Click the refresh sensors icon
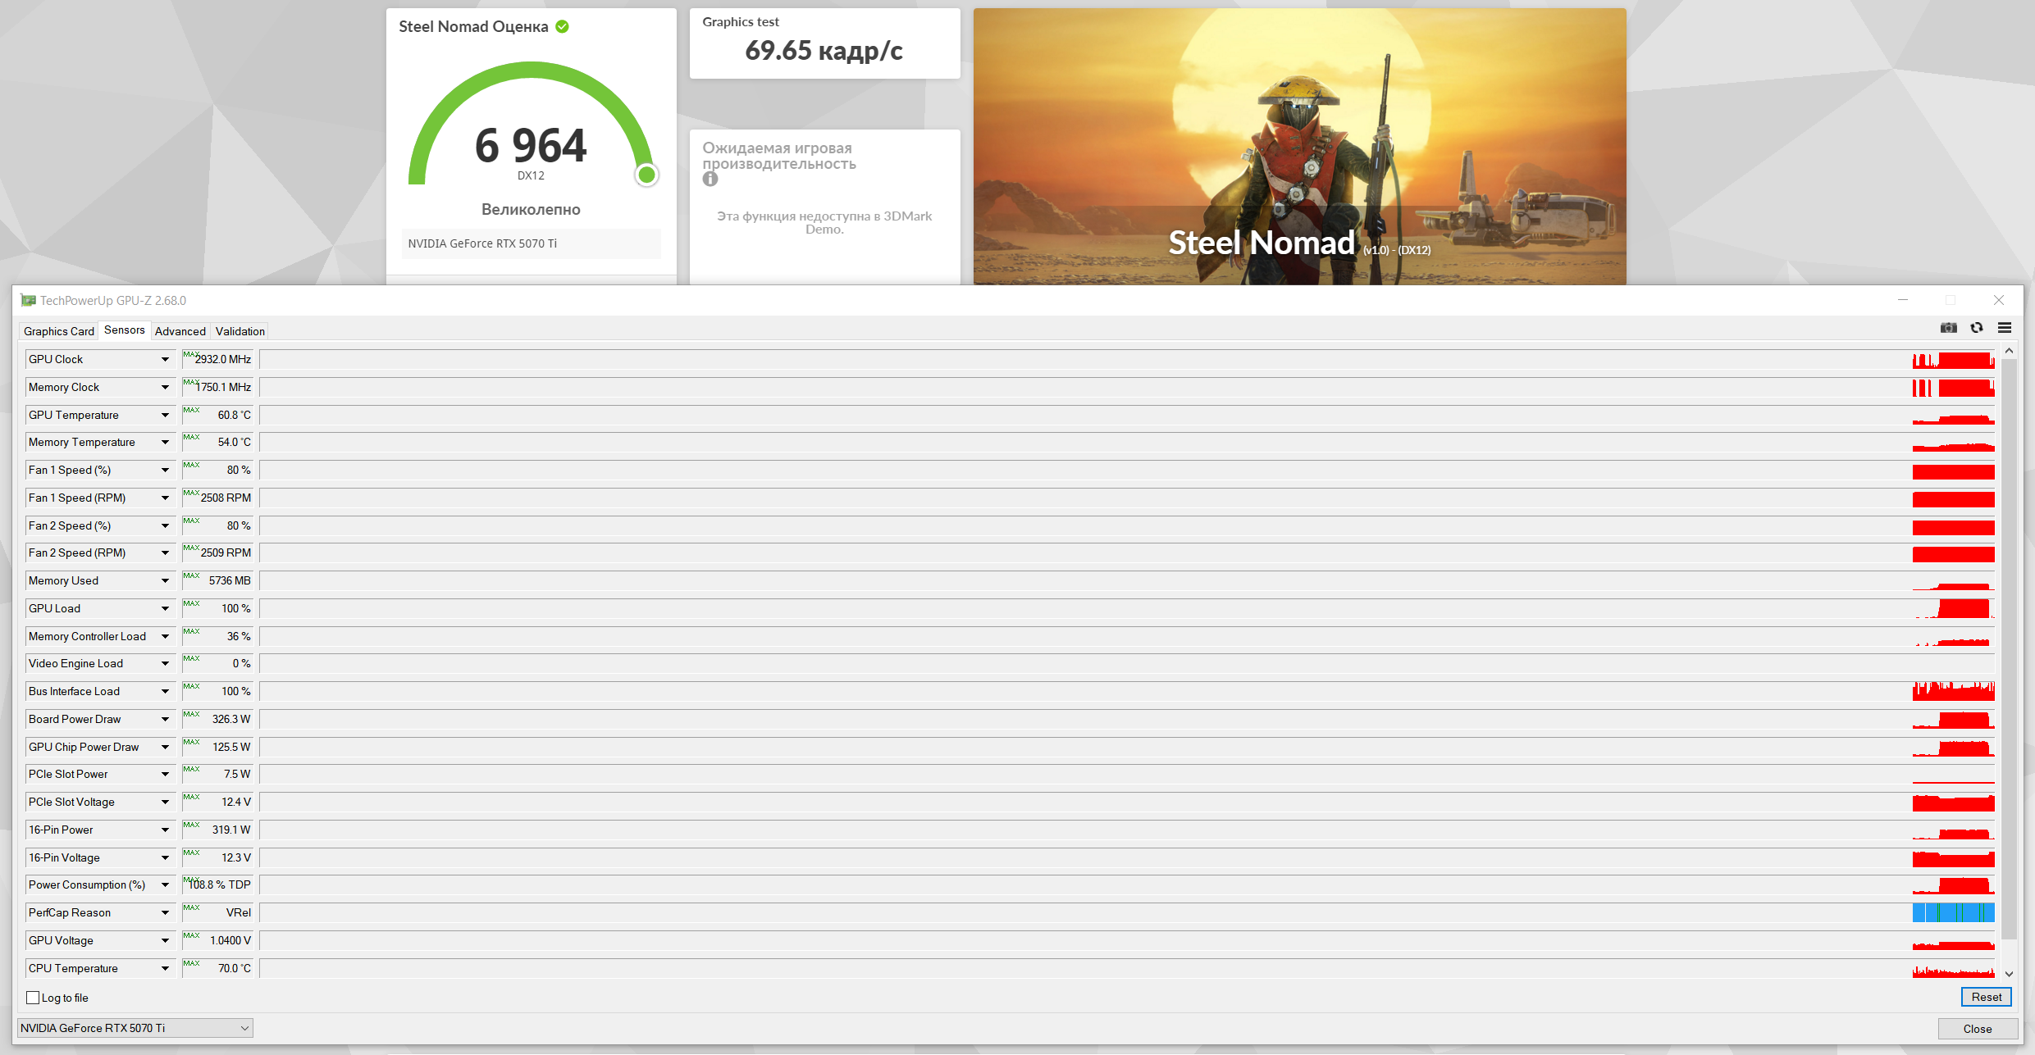2035x1055 pixels. (1977, 328)
